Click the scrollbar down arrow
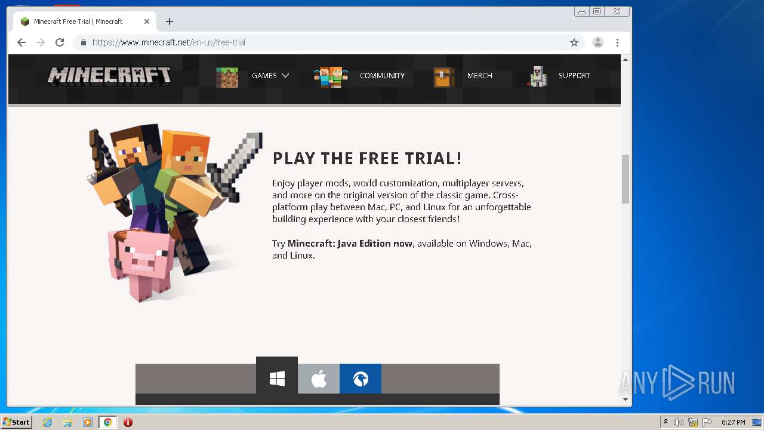 click(x=626, y=400)
